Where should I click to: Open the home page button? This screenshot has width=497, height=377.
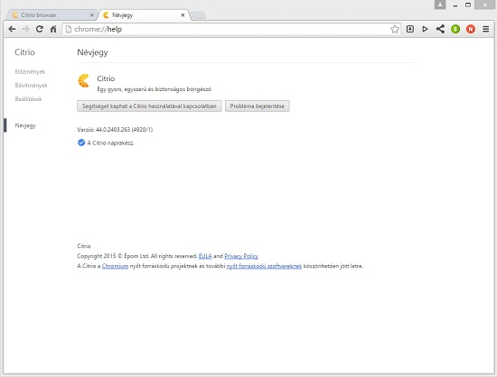53,29
